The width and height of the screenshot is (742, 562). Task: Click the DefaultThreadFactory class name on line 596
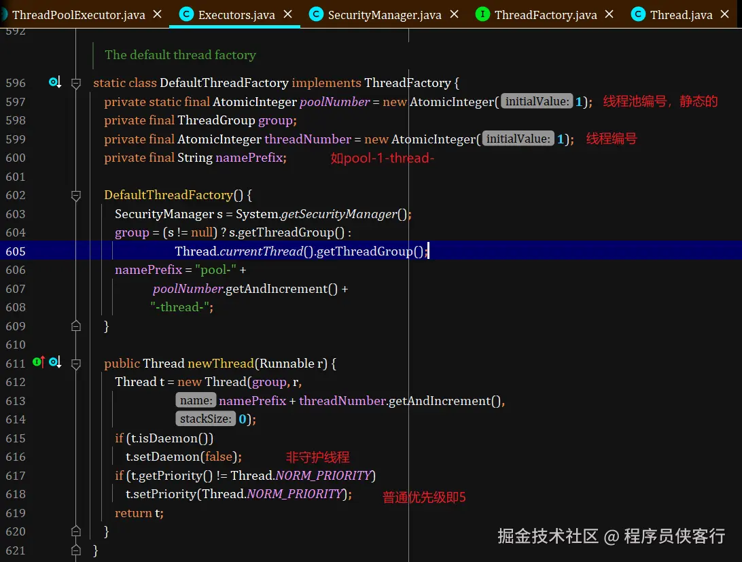tap(224, 83)
